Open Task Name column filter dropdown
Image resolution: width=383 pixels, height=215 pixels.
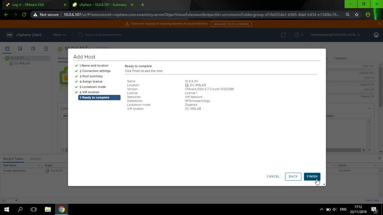39,166
